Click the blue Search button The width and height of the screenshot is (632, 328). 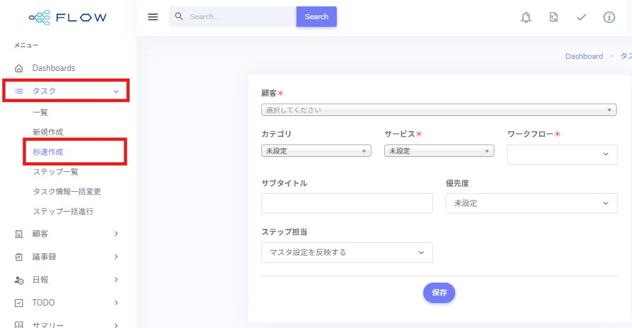[x=316, y=17]
